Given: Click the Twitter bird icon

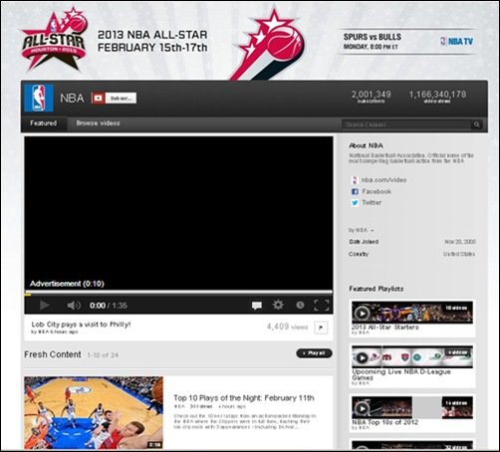Looking at the screenshot, I should coord(355,203).
